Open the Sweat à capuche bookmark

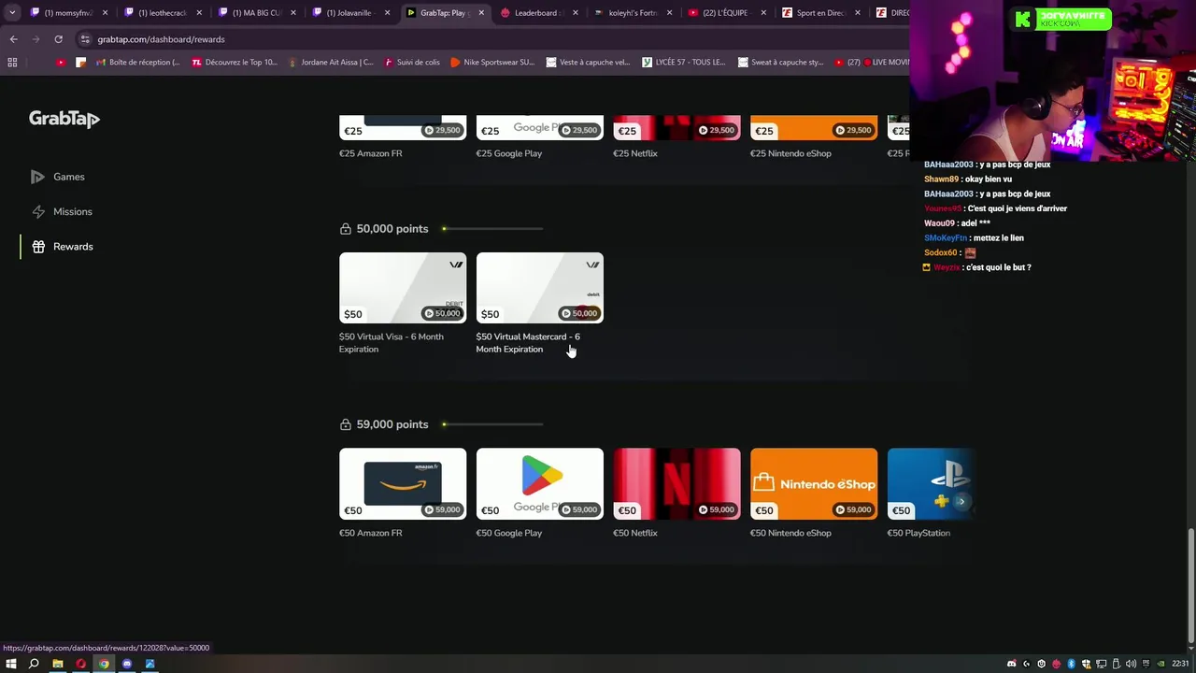[x=780, y=63]
